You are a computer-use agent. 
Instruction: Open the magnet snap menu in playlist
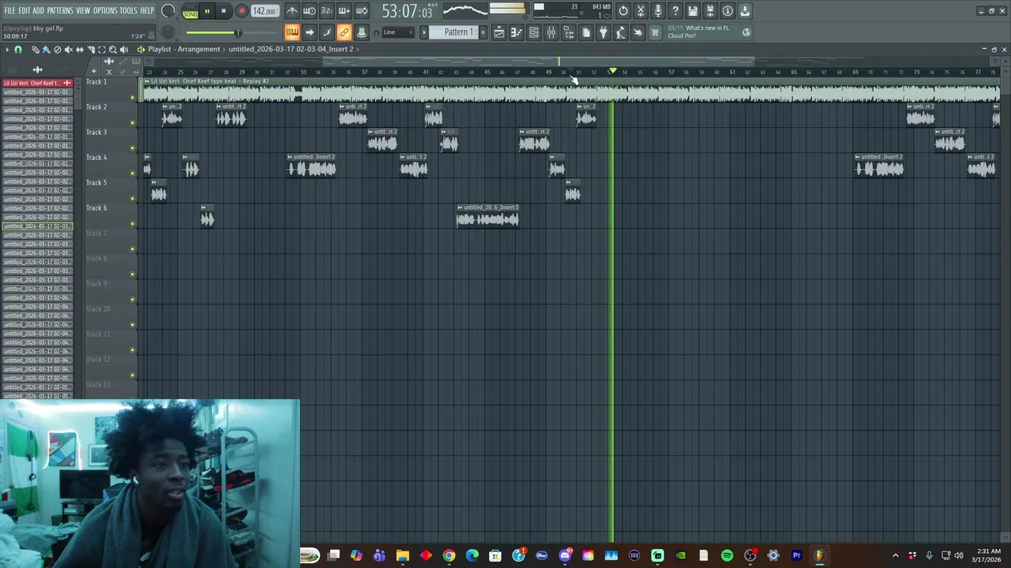(18, 50)
